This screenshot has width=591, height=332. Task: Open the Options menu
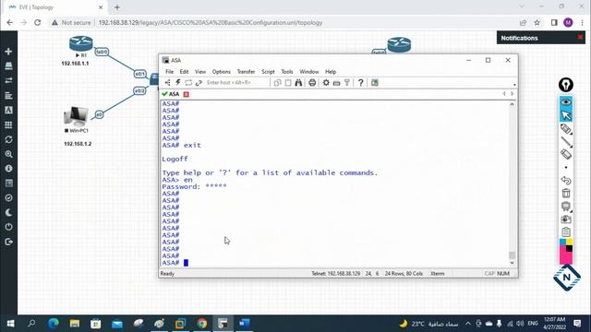click(x=222, y=72)
